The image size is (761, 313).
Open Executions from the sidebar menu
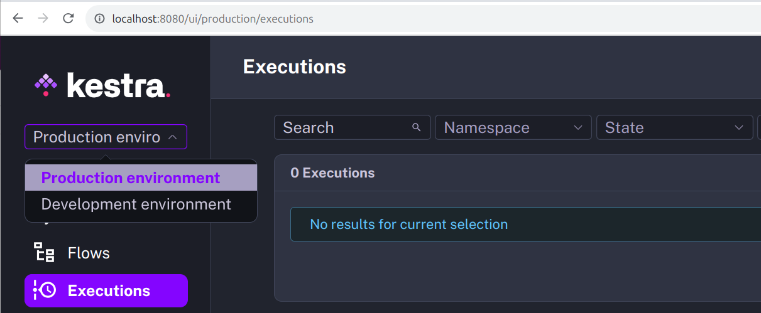point(109,290)
